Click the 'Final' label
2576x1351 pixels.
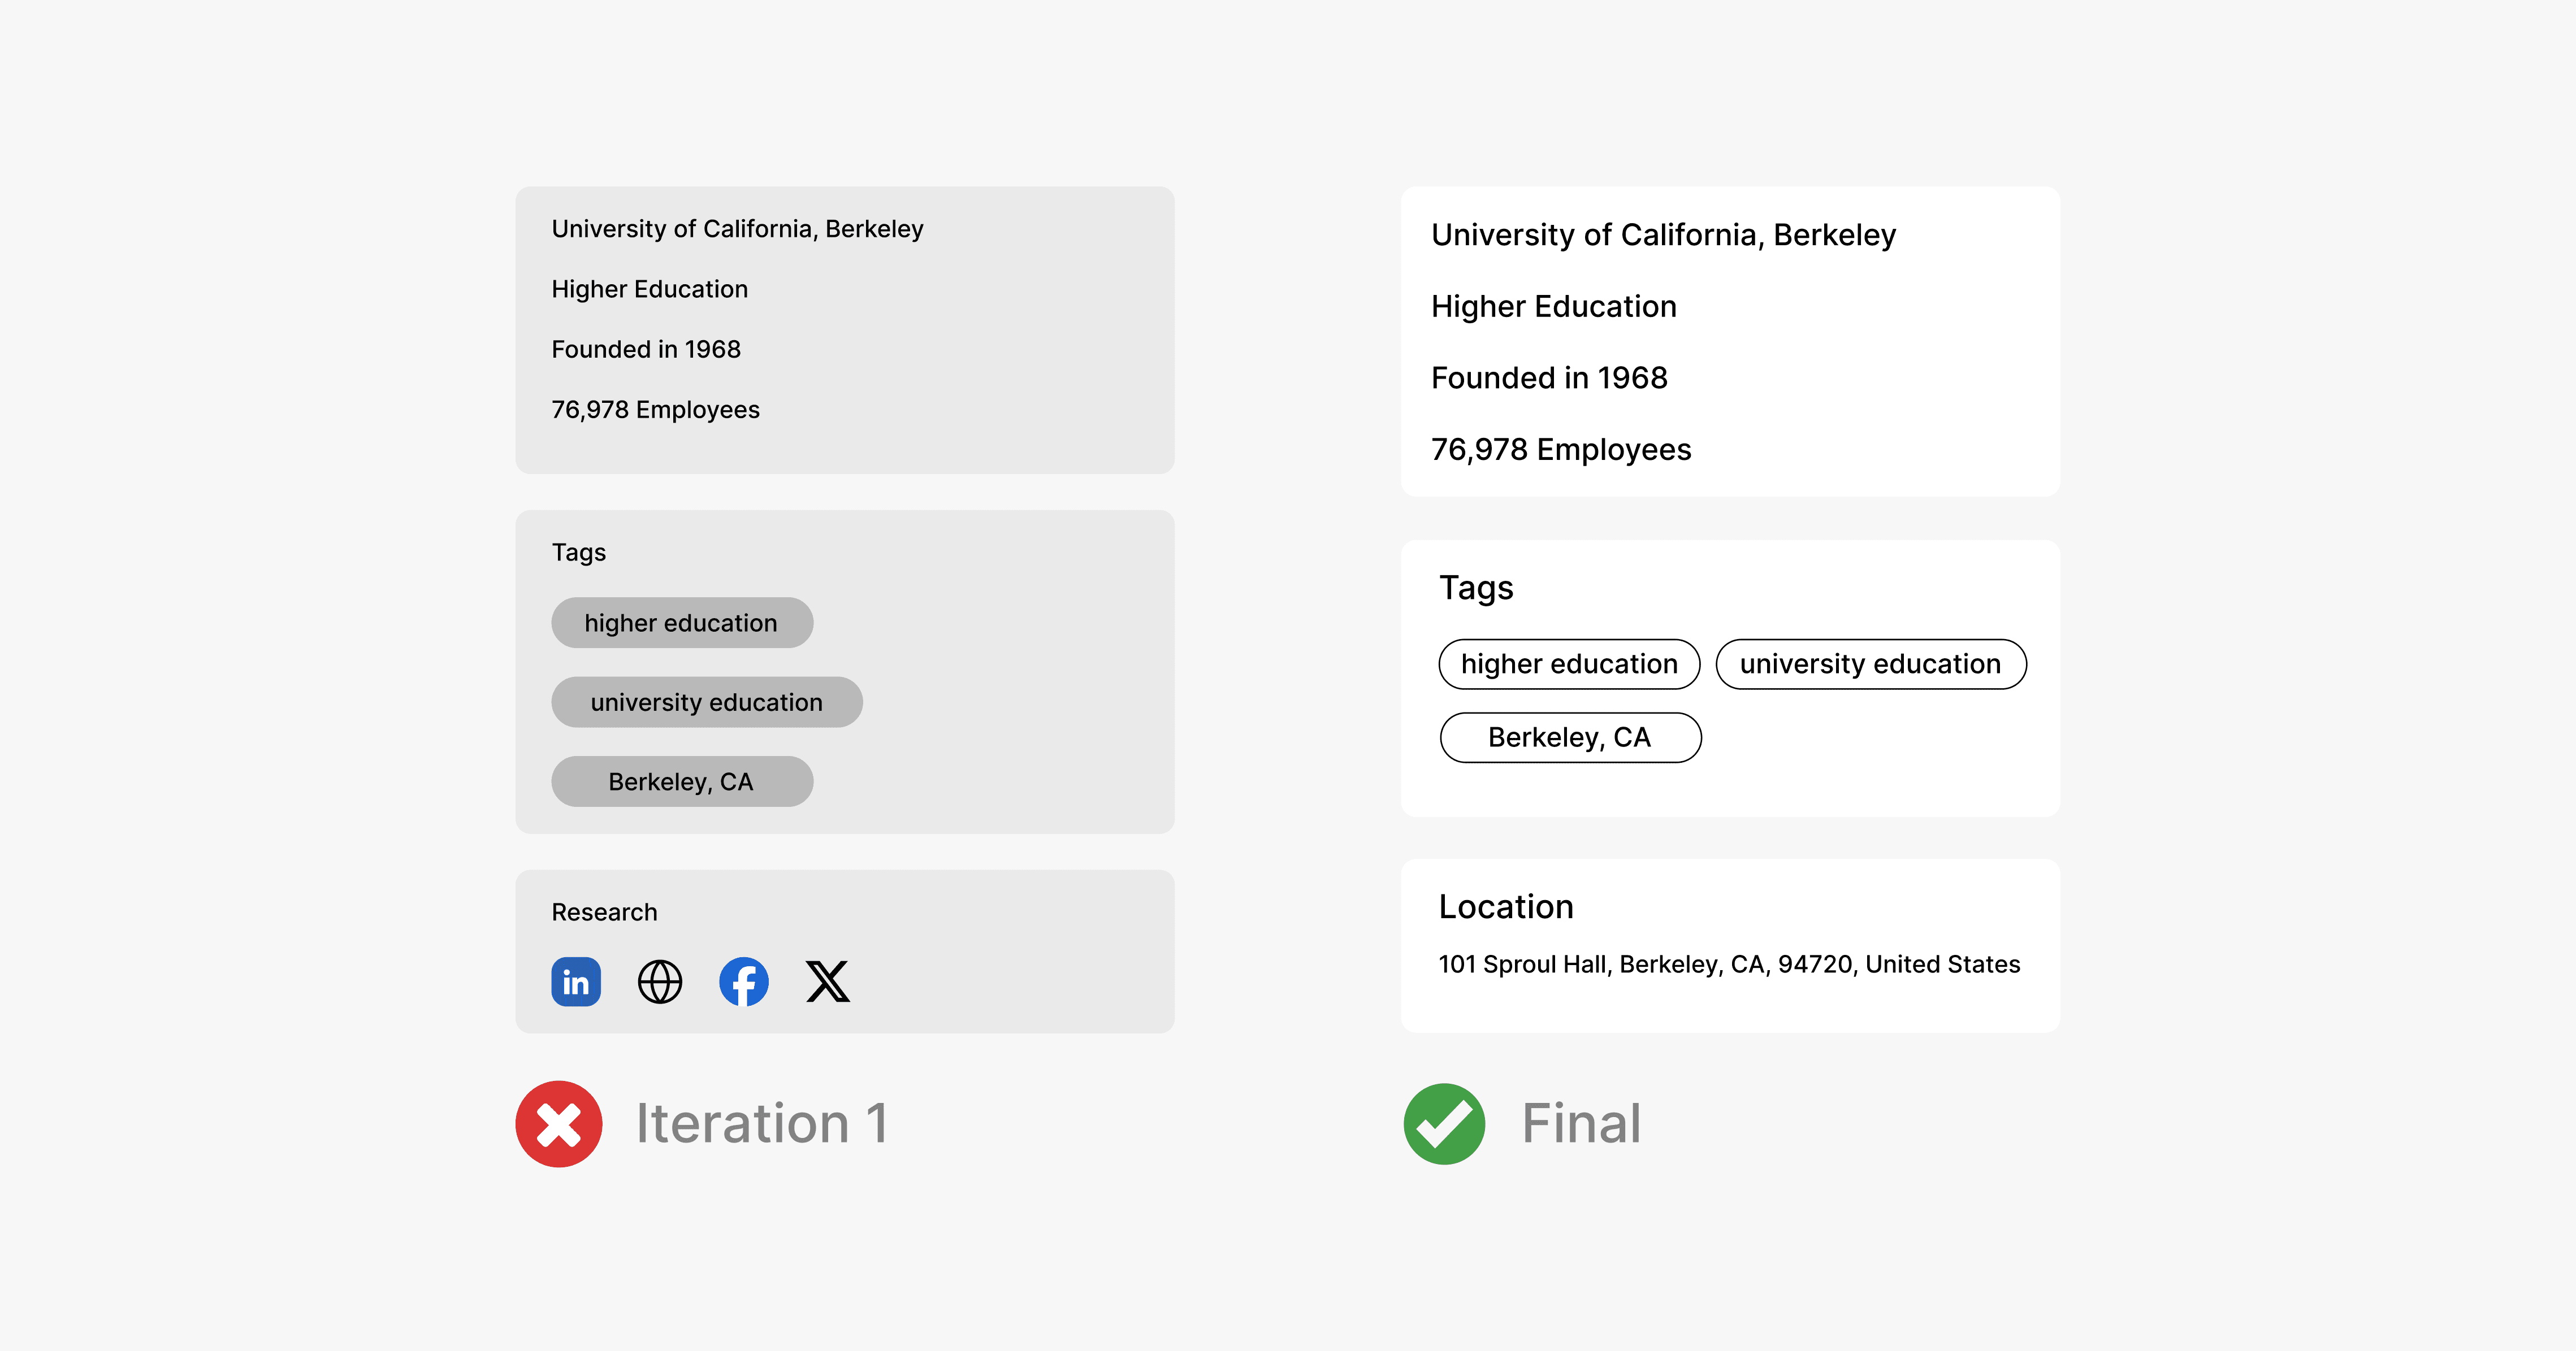click(x=1581, y=1123)
